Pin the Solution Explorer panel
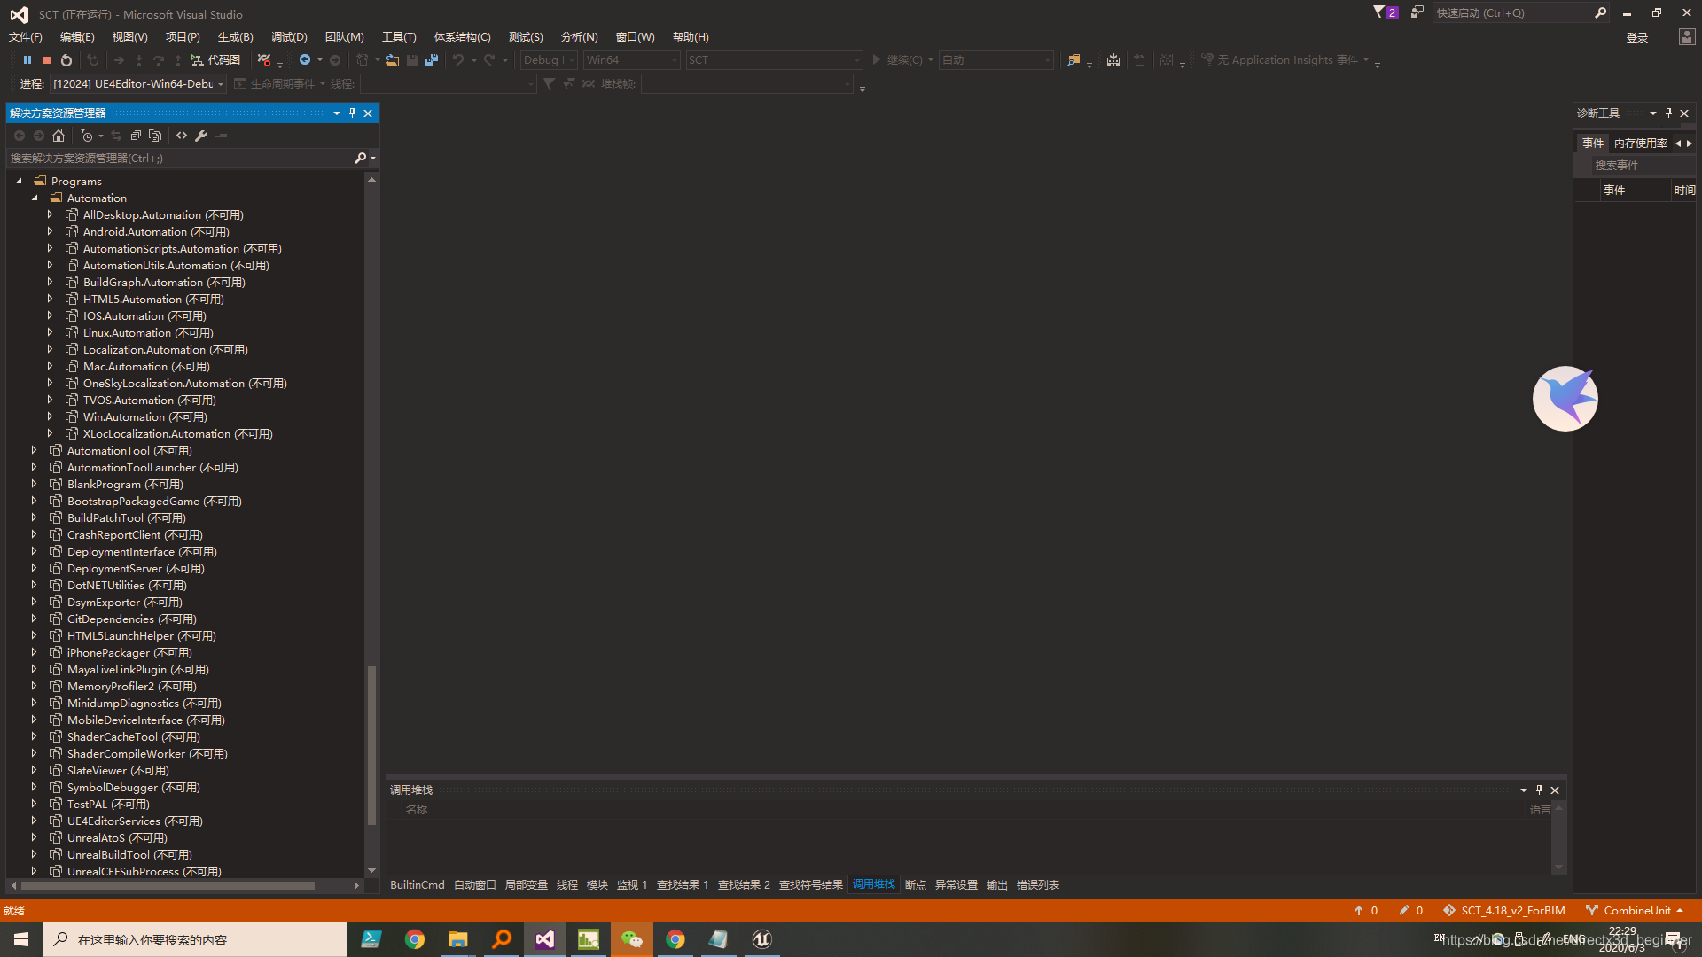 click(352, 113)
